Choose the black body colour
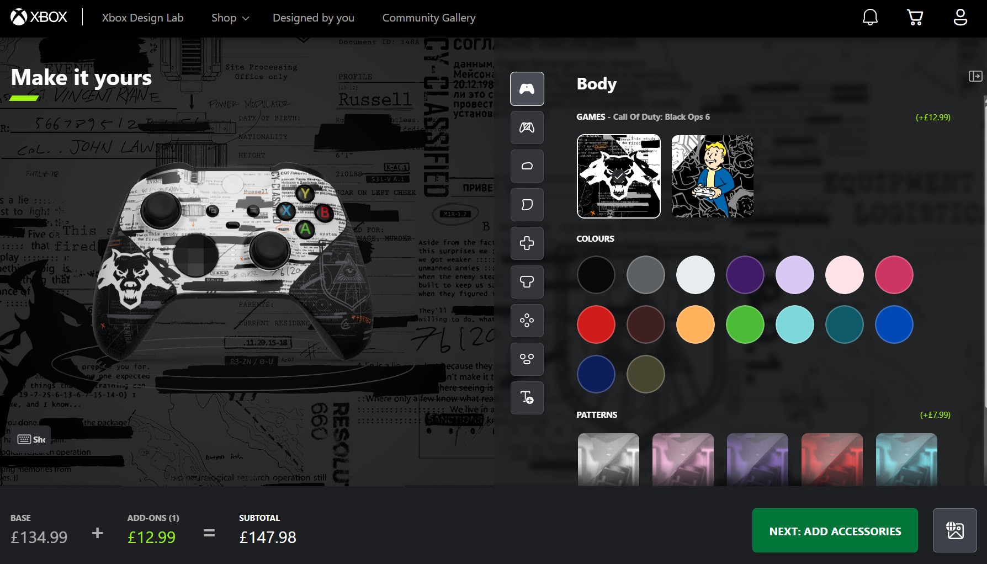The height and width of the screenshot is (564, 987). pyautogui.click(x=596, y=275)
